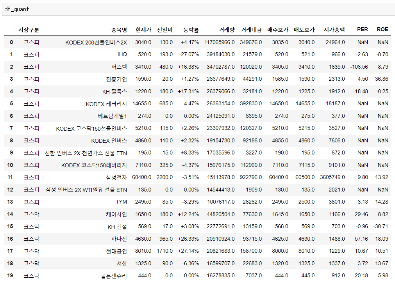395x282 pixels.
Task: Click the 거래량 column header
Action: click(x=227, y=30)
